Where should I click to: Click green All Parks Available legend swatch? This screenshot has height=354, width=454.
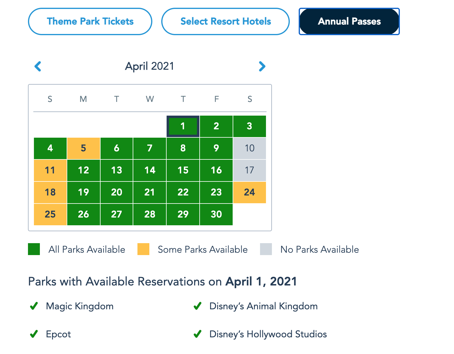click(x=34, y=249)
